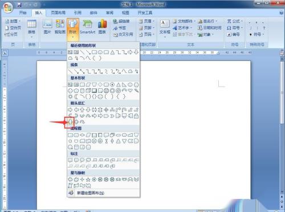285x212 pixels.
Task: Select the Quad Arrow block arrow
Action: coord(106,109)
